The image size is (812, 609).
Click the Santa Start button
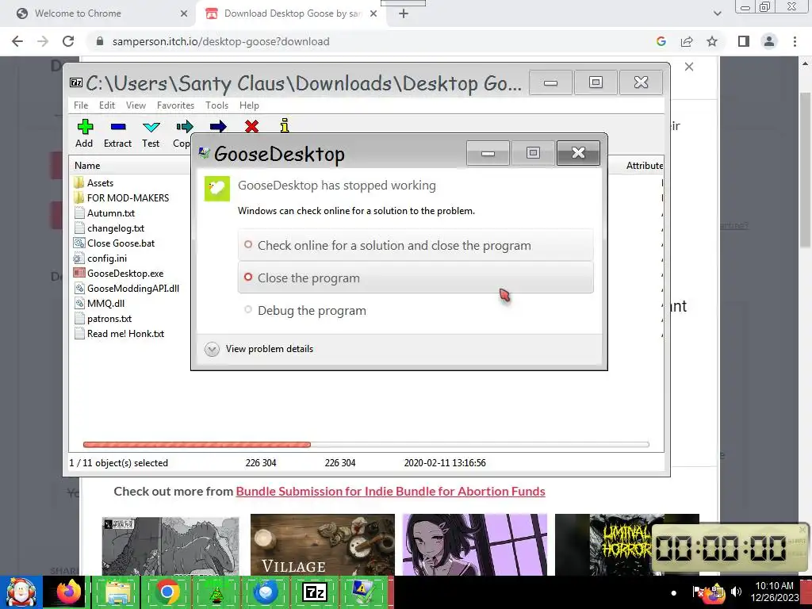(21, 592)
